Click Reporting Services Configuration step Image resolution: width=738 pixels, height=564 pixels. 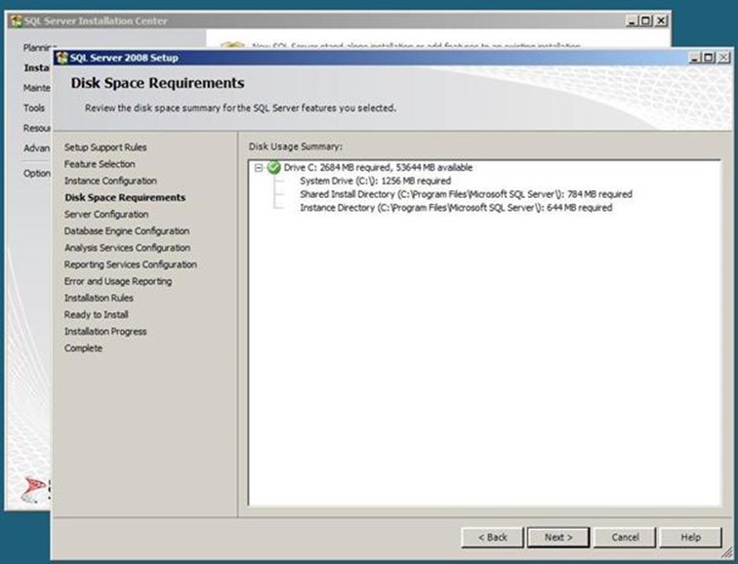click(131, 264)
